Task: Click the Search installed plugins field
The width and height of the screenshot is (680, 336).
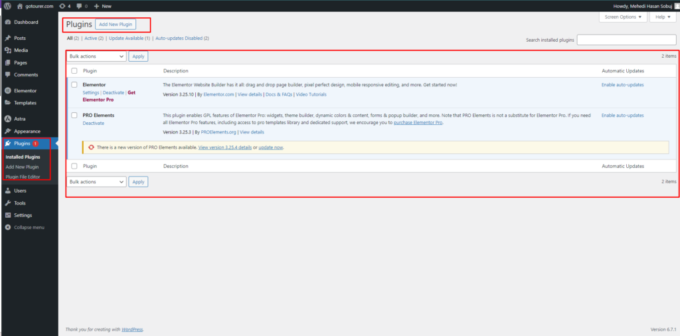Action: [x=626, y=40]
